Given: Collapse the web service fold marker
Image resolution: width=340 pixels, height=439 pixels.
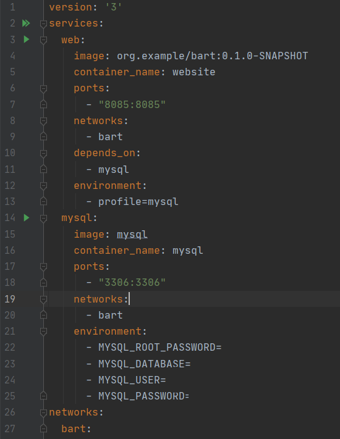Looking at the screenshot, I should (43, 40).
